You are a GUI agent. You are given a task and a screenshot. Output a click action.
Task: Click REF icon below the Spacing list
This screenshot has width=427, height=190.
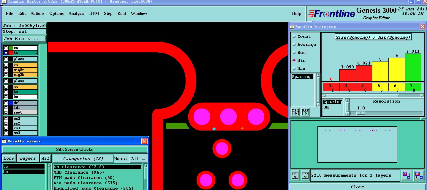pyautogui.click(x=306, y=112)
